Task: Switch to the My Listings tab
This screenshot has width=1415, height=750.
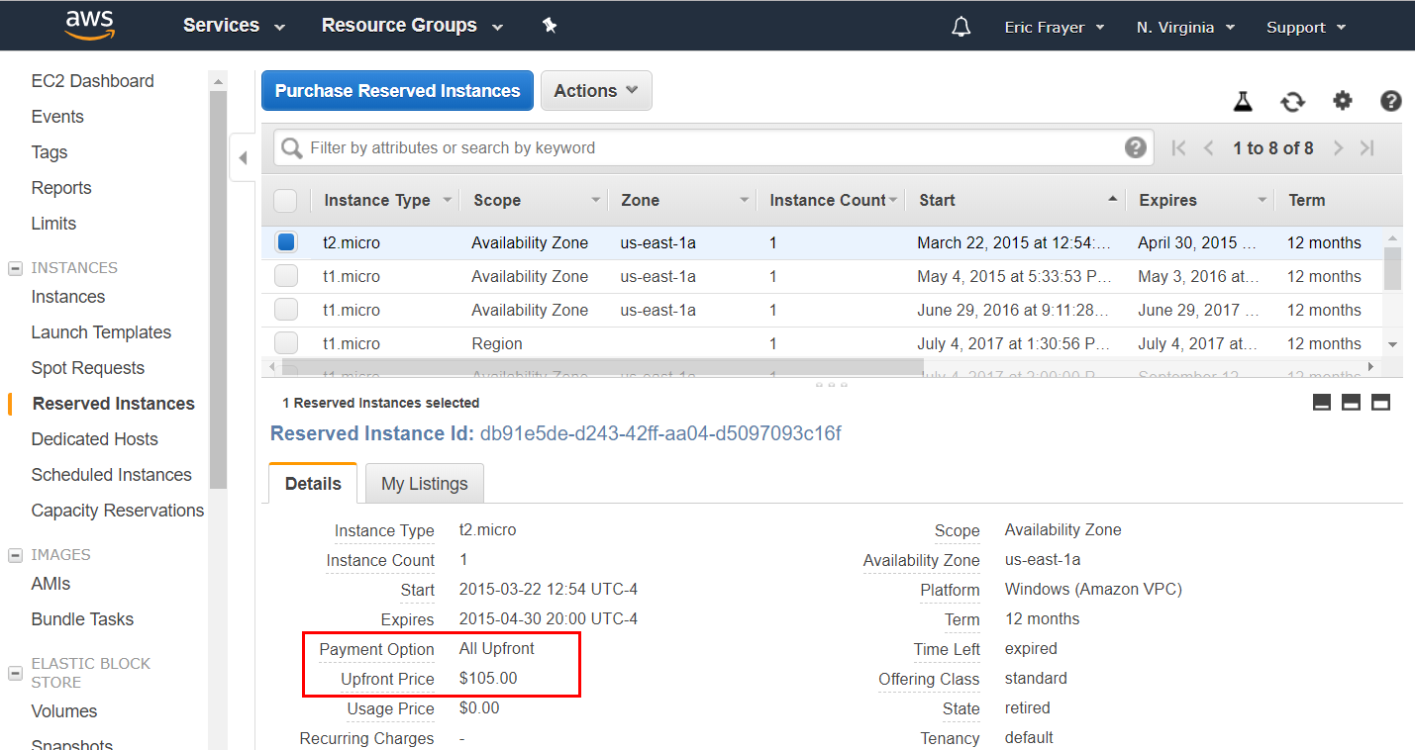Action: 425,484
